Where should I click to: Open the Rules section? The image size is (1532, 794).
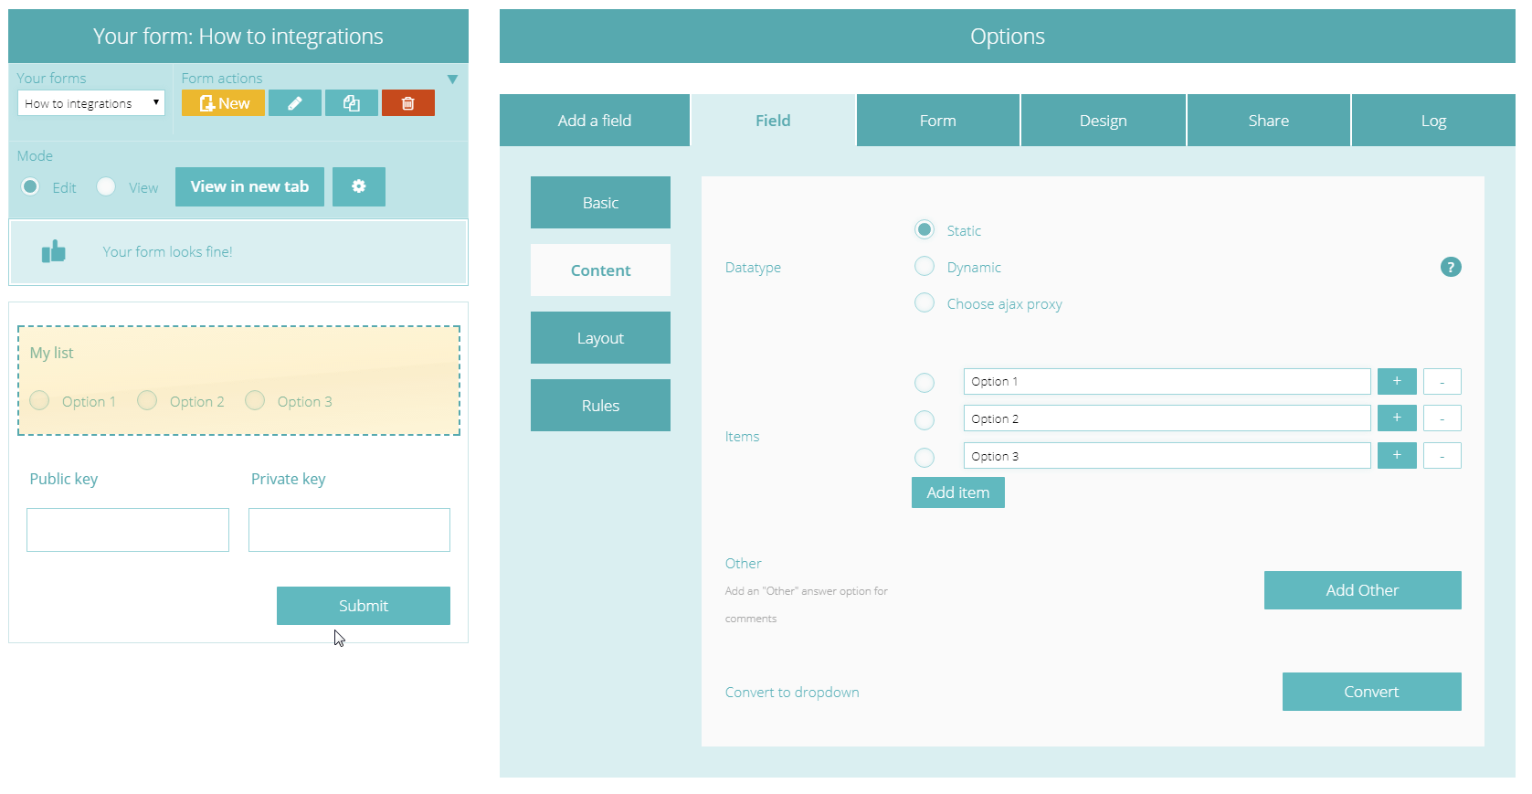click(x=600, y=406)
